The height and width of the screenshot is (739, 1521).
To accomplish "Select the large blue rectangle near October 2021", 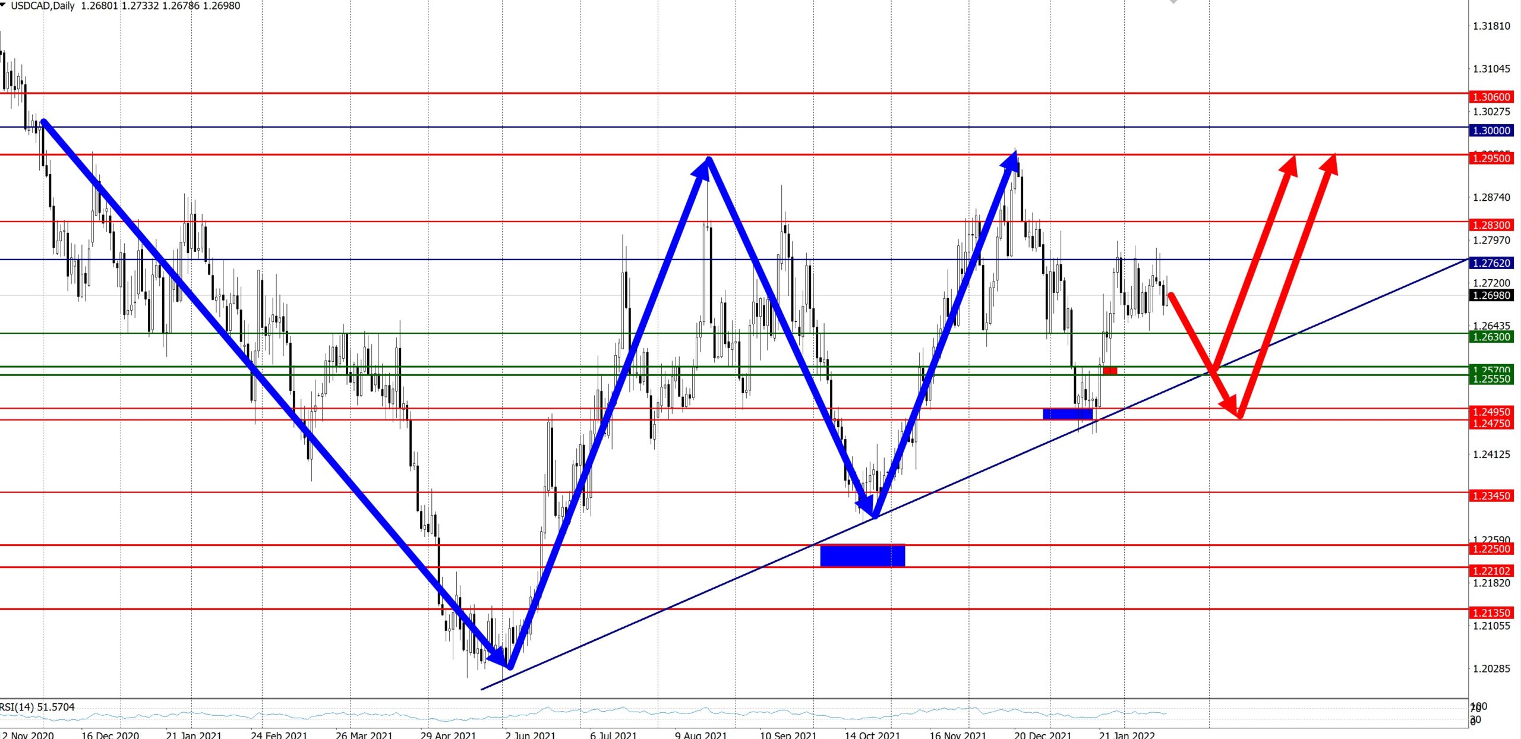I will (862, 555).
